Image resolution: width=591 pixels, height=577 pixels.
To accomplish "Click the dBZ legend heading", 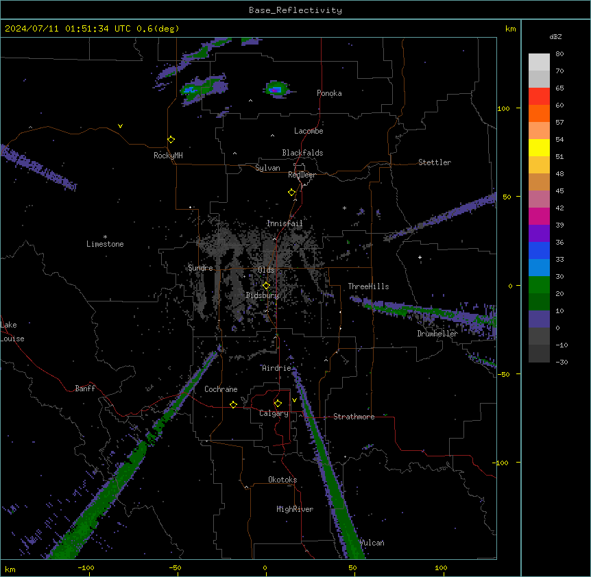I will (x=555, y=36).
